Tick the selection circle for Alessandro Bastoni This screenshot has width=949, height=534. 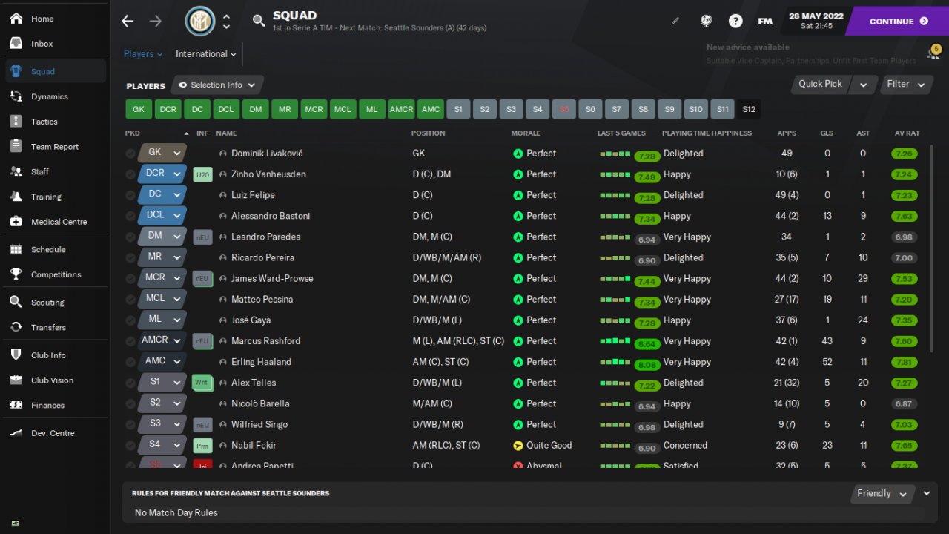point(130,216)
